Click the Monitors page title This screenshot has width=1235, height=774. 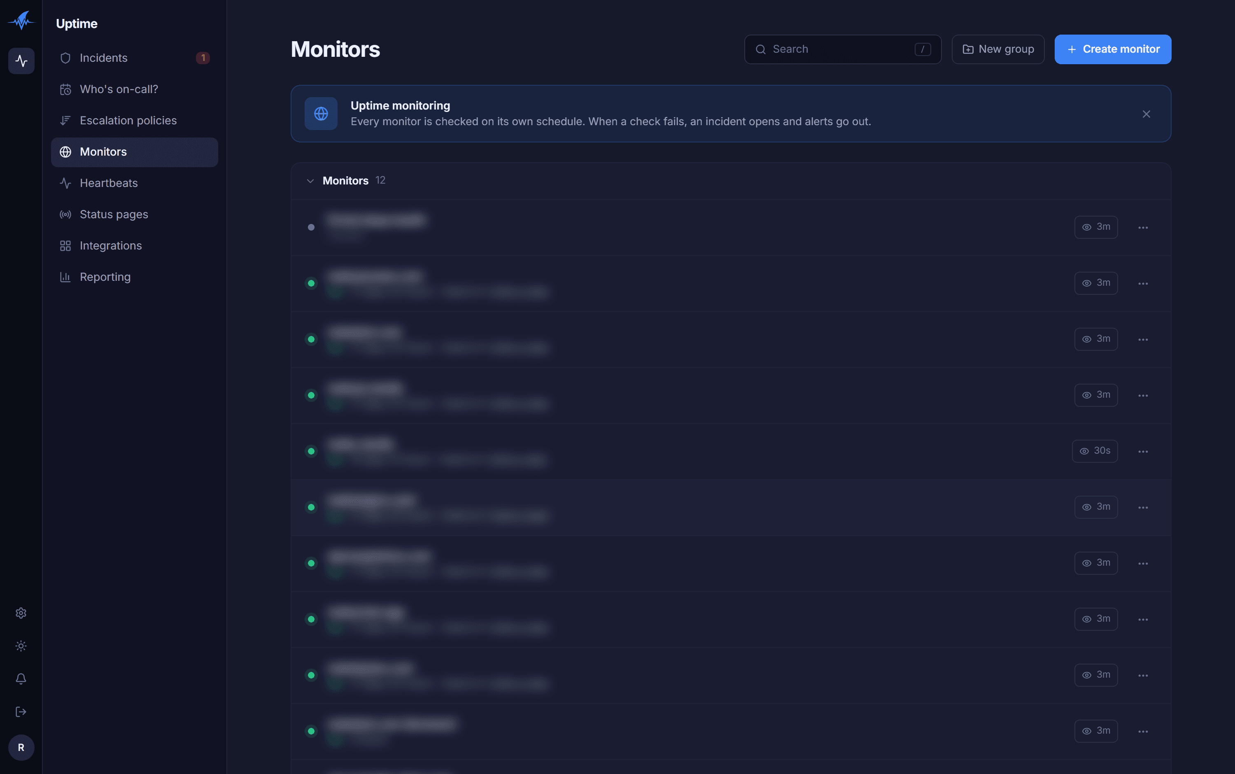point(335,49)
